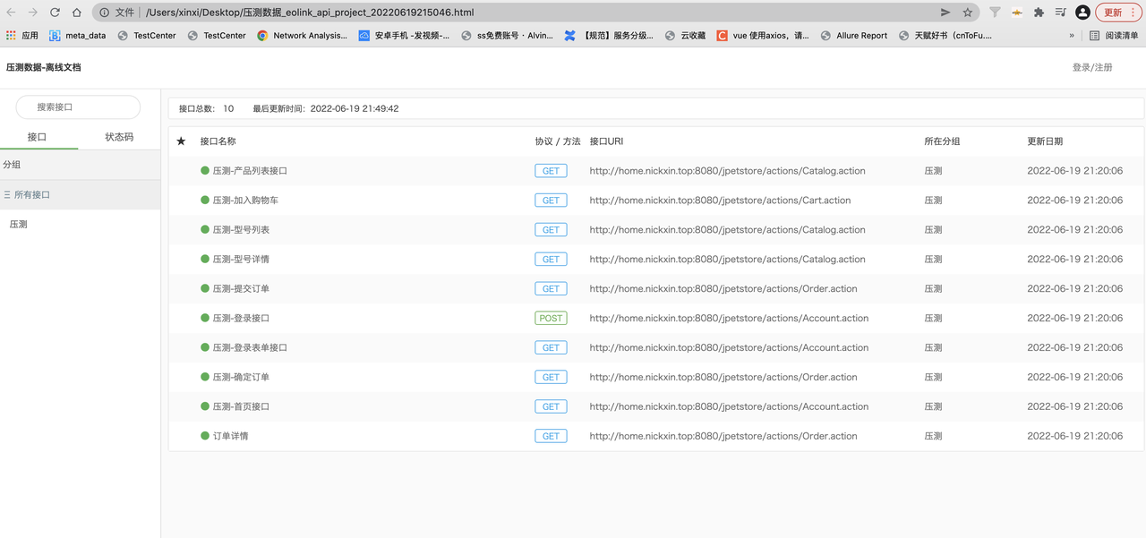Bookmark this page with the star icon
Screen dimensions: 1146x538
(x=968, y=13)
